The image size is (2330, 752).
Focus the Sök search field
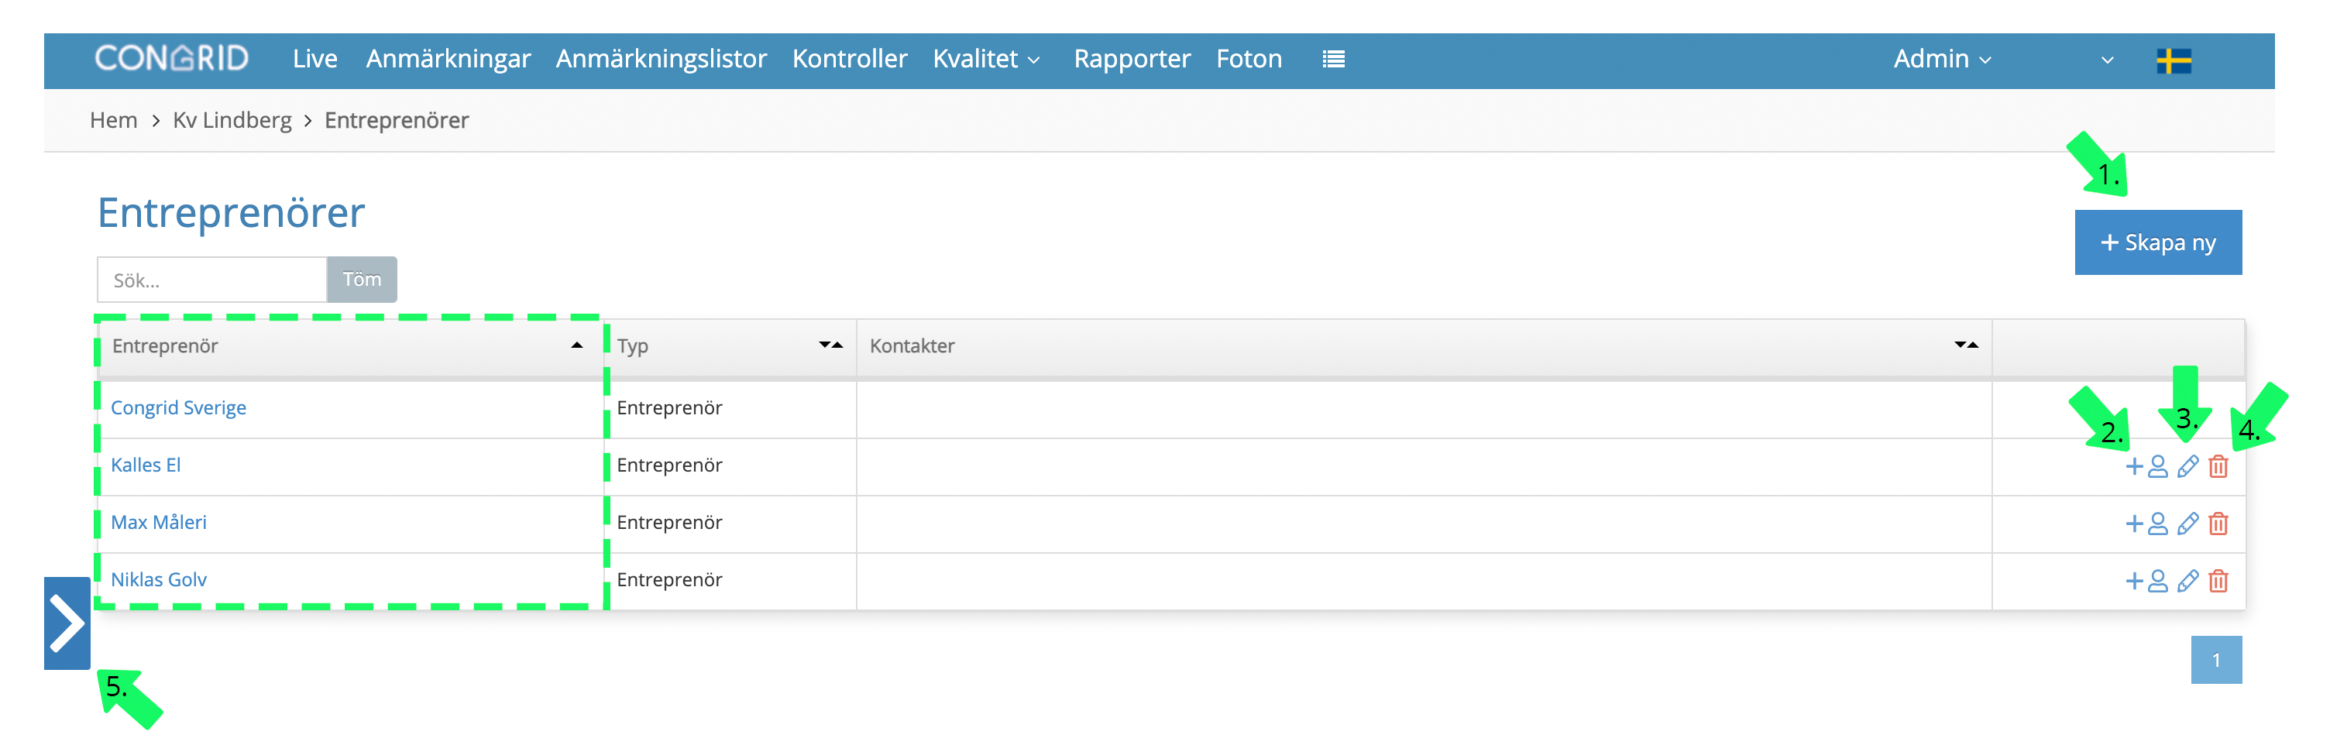211,280
